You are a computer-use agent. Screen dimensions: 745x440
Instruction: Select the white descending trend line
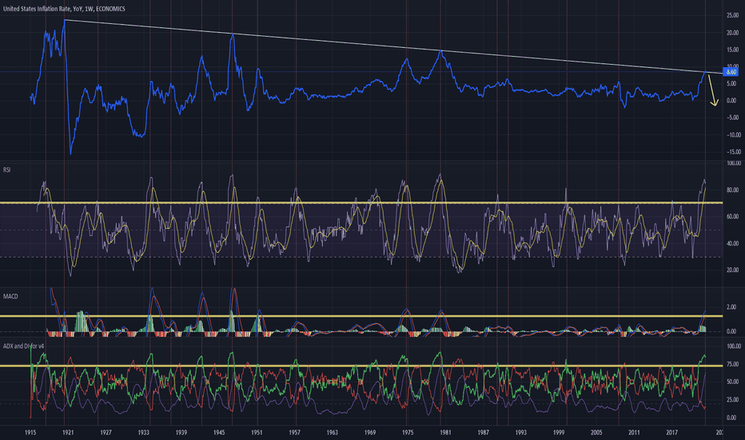pos(394,46)
